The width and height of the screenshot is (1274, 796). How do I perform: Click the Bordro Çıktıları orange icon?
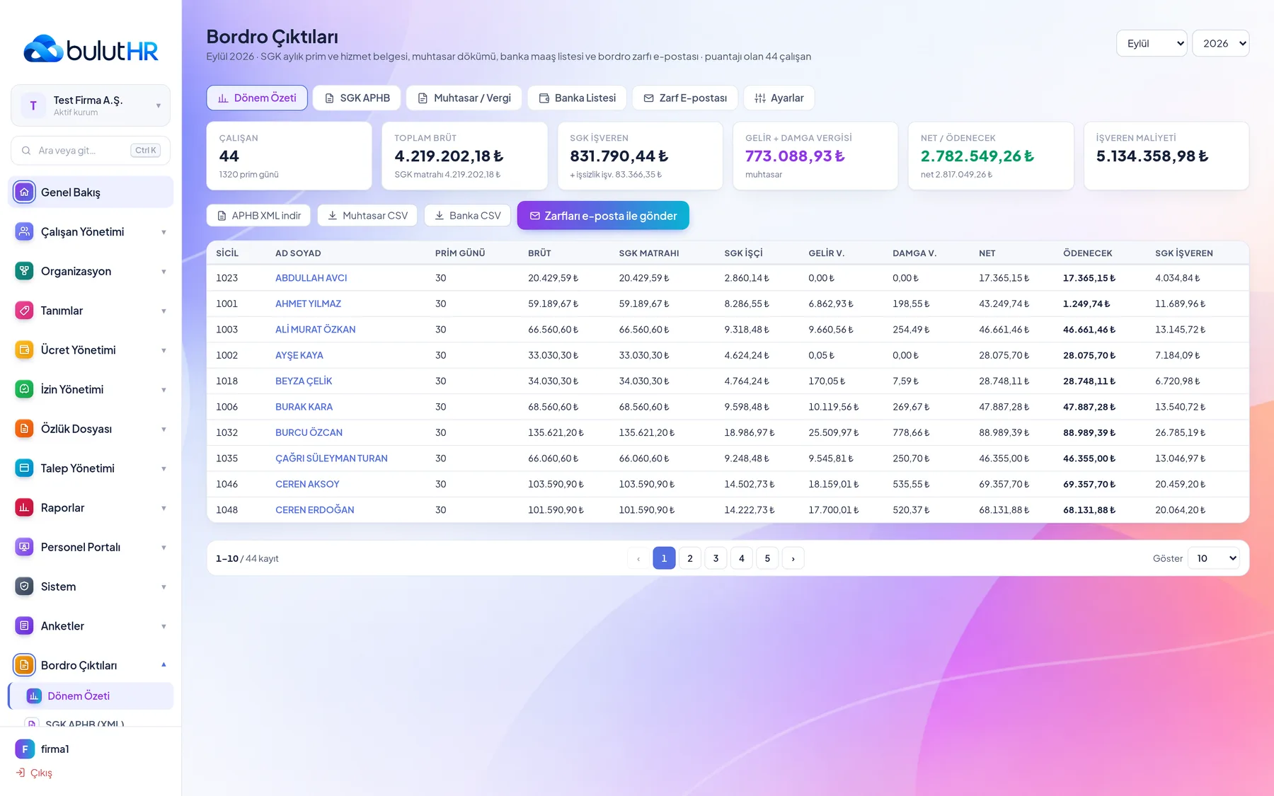click(x=24, y=665)
